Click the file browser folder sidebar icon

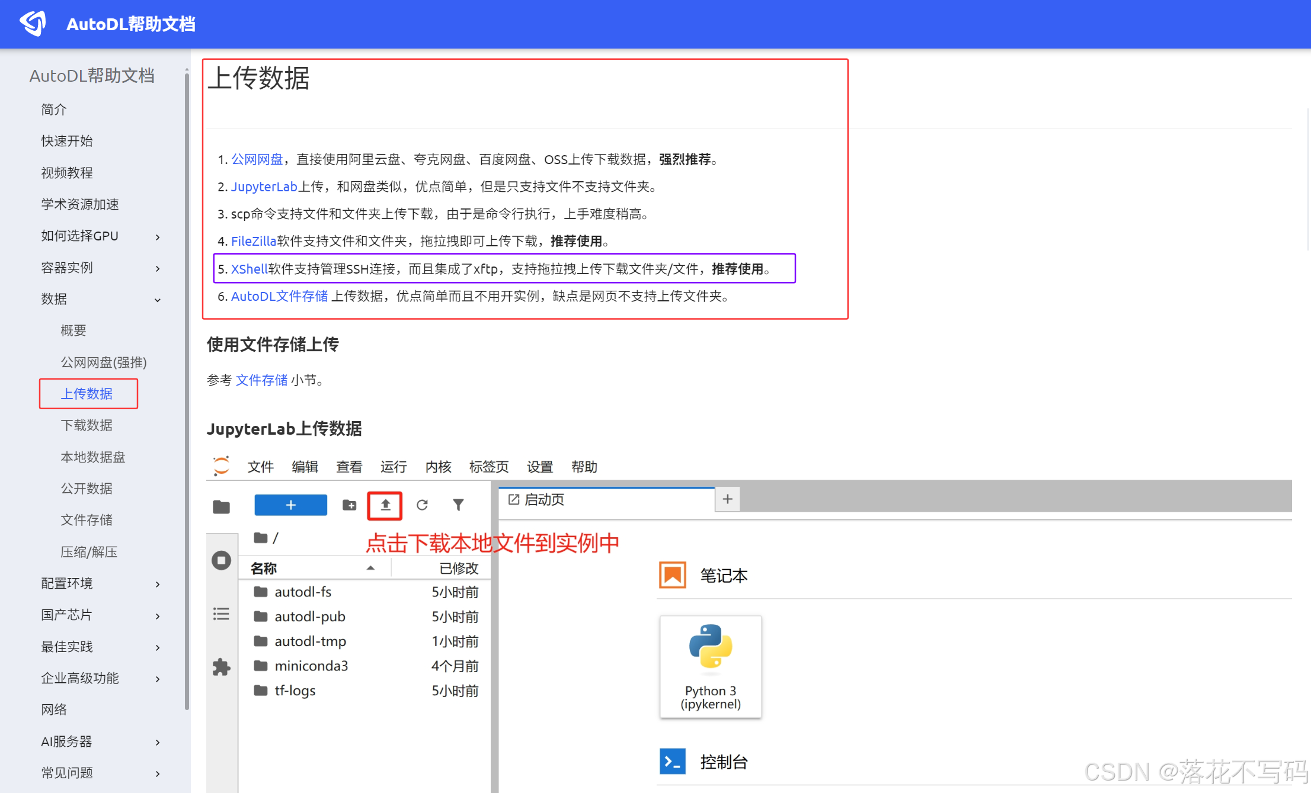221,507
